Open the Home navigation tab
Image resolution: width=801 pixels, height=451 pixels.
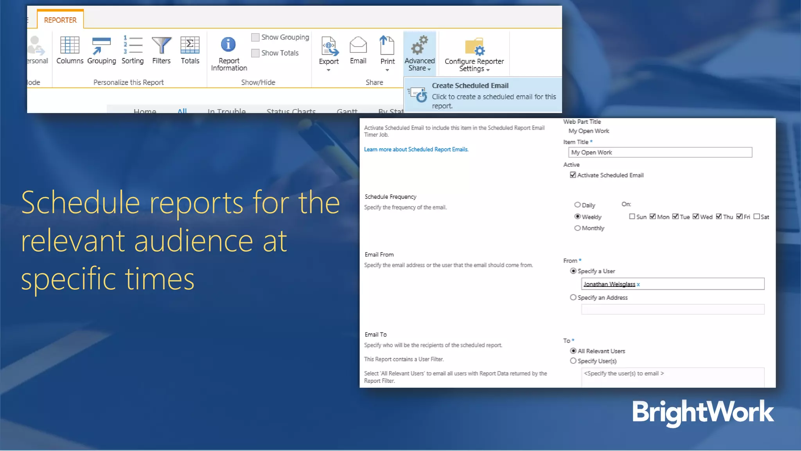pos(145,111)
